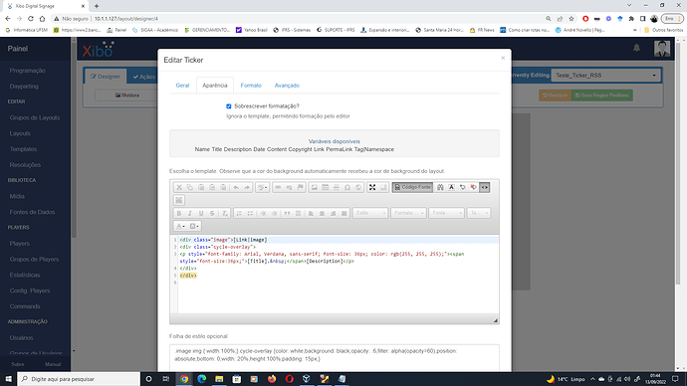Image resolution: width=687 pixels, height=386 pixels.
Task: Click the insert image icon in editor
Action: point(315,187)
